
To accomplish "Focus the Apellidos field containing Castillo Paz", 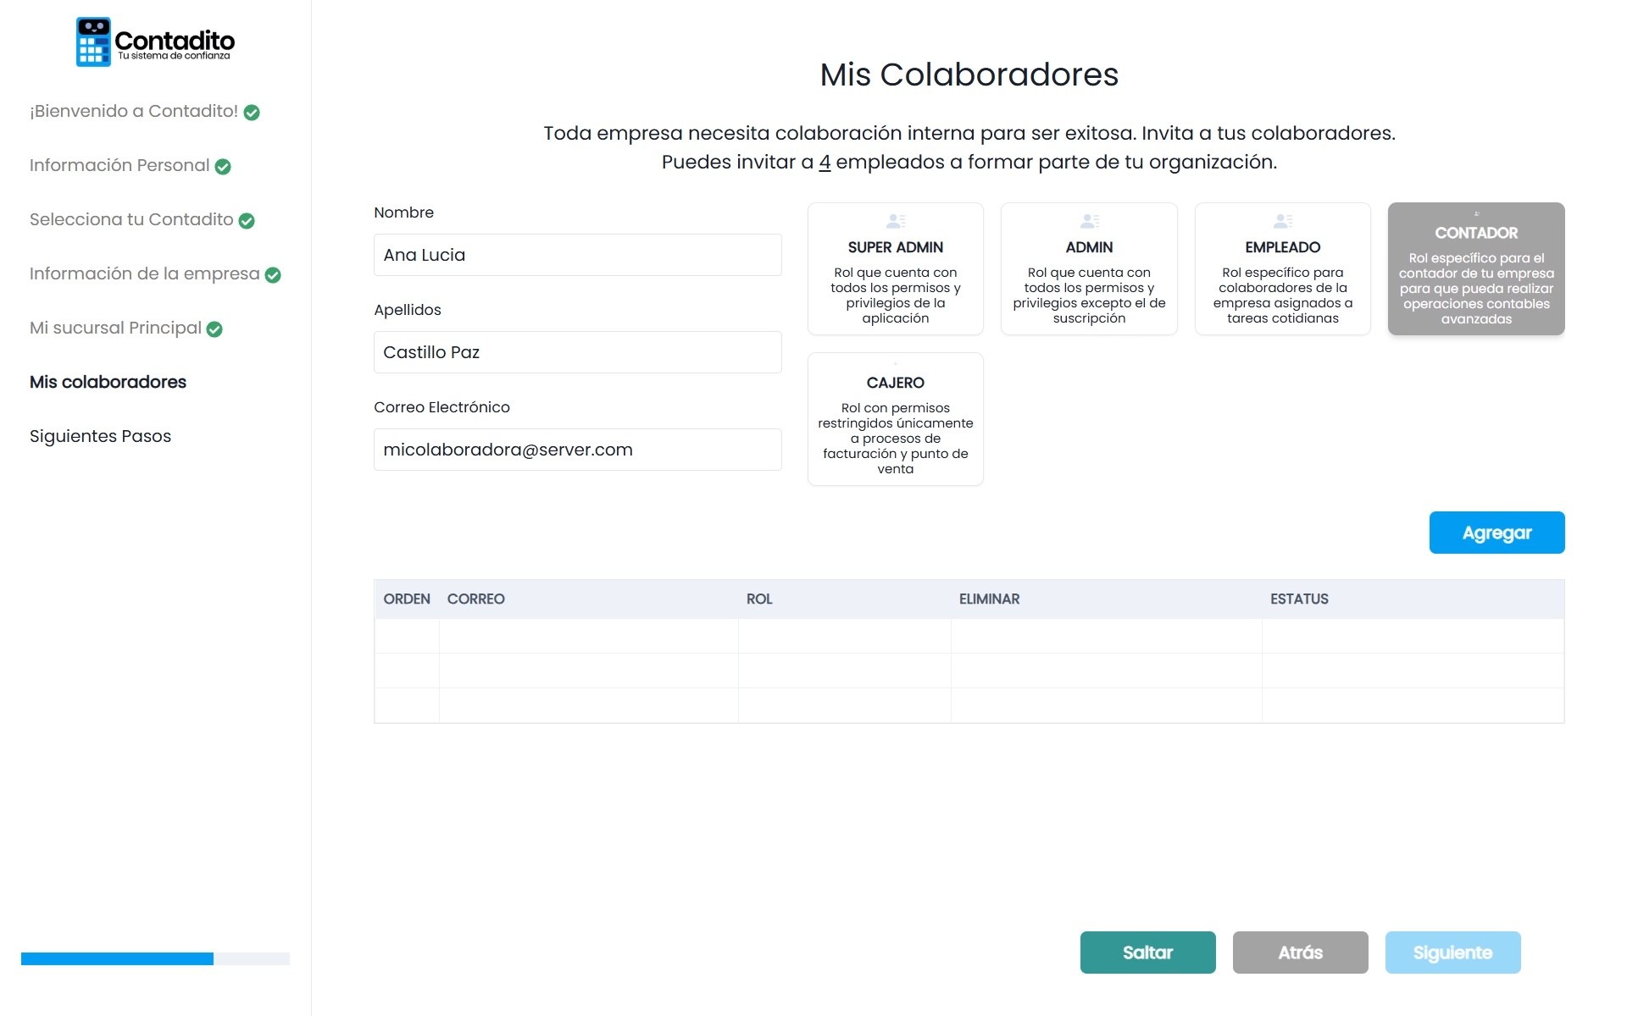I will click(x=577, y=352).
